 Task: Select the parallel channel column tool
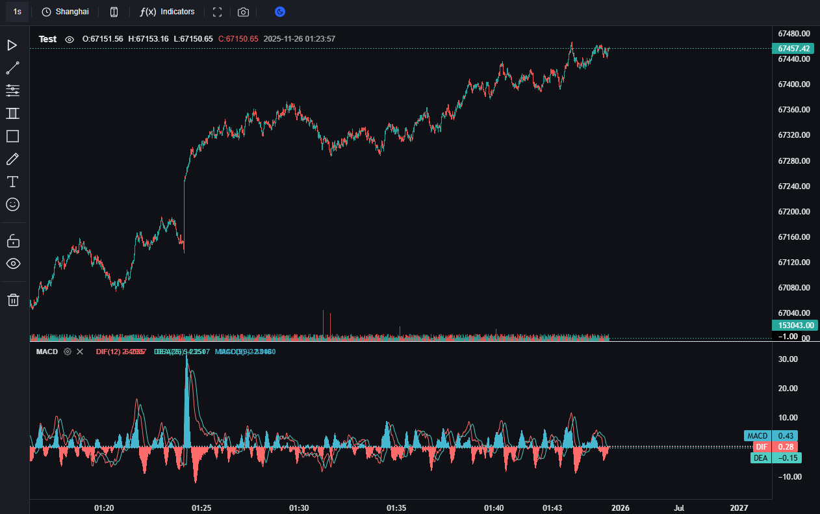(x=12, y=113)
